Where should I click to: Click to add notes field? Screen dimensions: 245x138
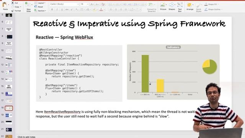(26, 137)
